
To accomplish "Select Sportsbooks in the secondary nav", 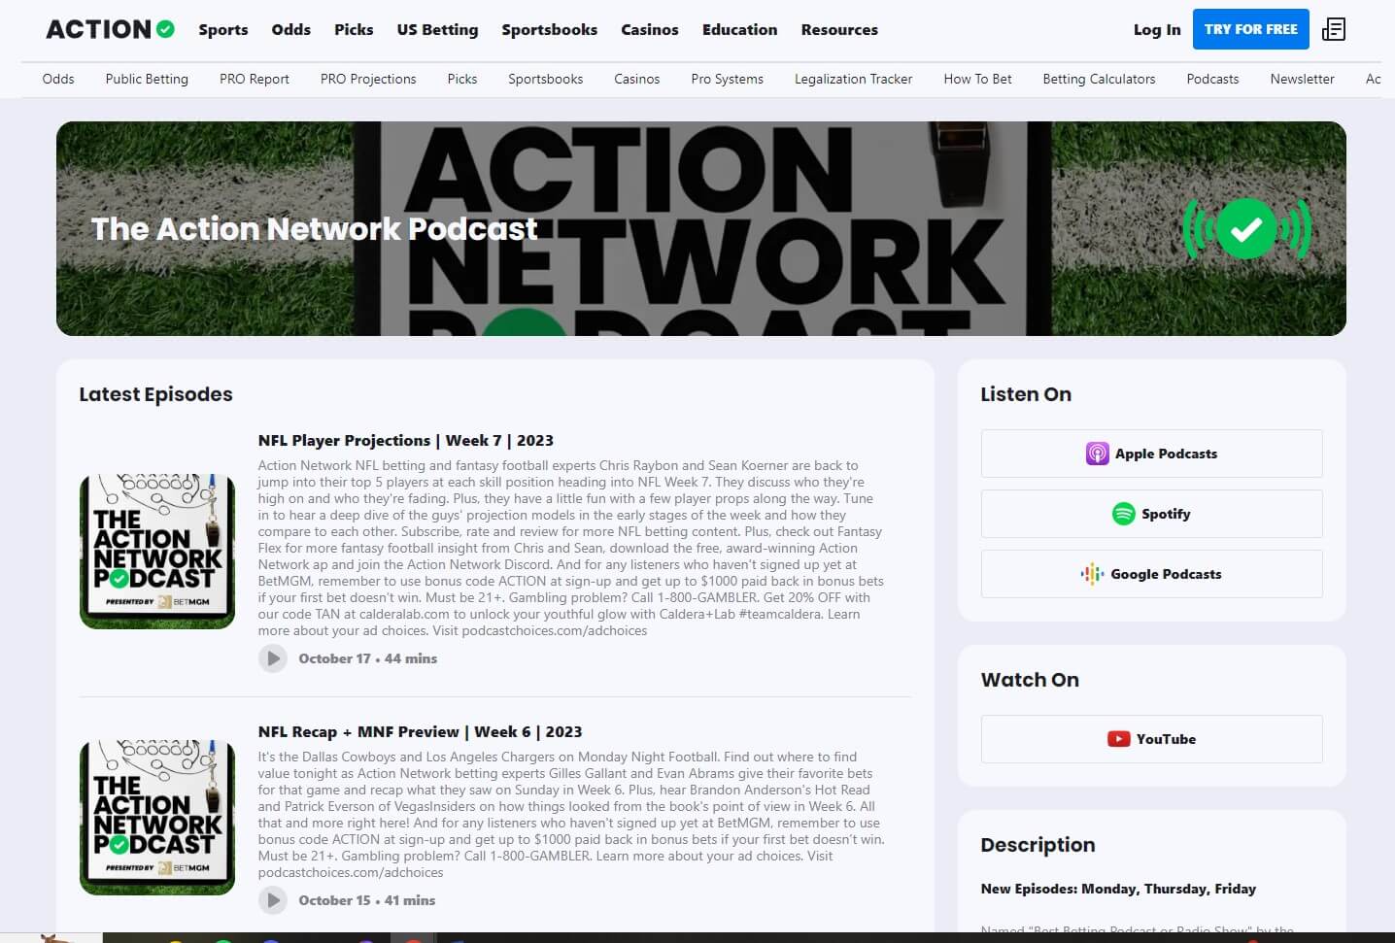I will coord(546,79).
